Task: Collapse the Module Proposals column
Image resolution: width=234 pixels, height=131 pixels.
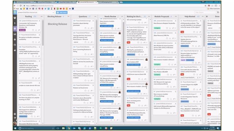Action: [x=176, y=16]
